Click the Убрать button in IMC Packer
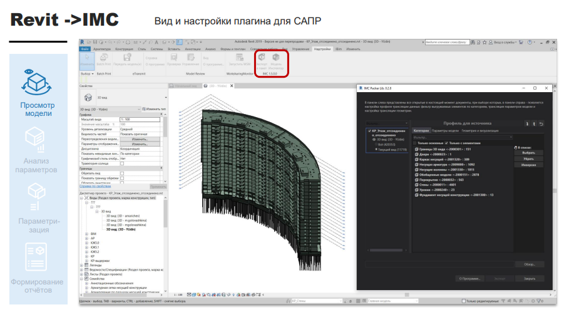Viewport: 564px width, 312px height. coord(528,159)
